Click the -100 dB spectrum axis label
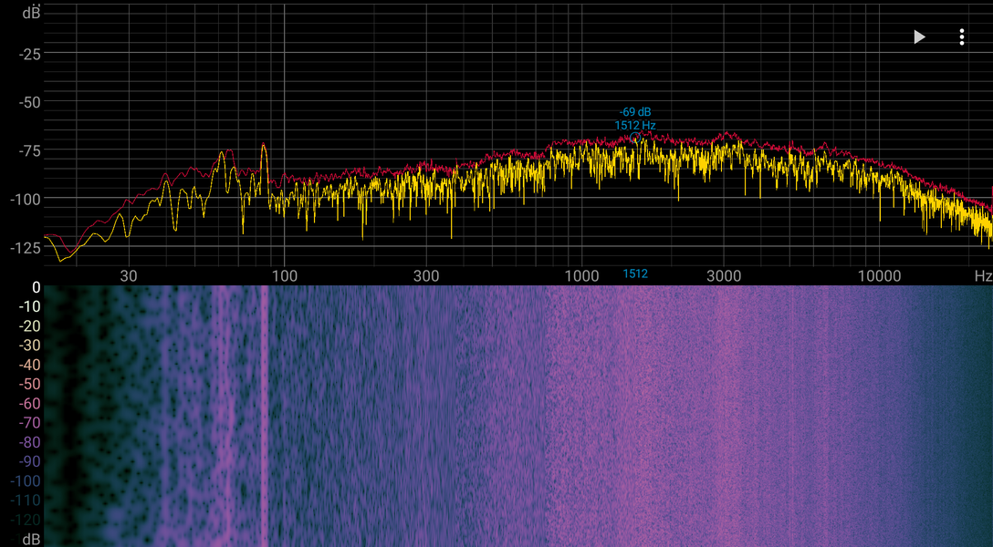Viewport: 993px width, 547px height. (26, 199)
